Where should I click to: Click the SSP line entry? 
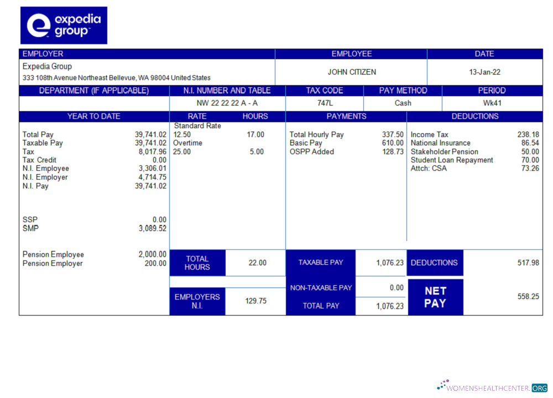[28, 219]
